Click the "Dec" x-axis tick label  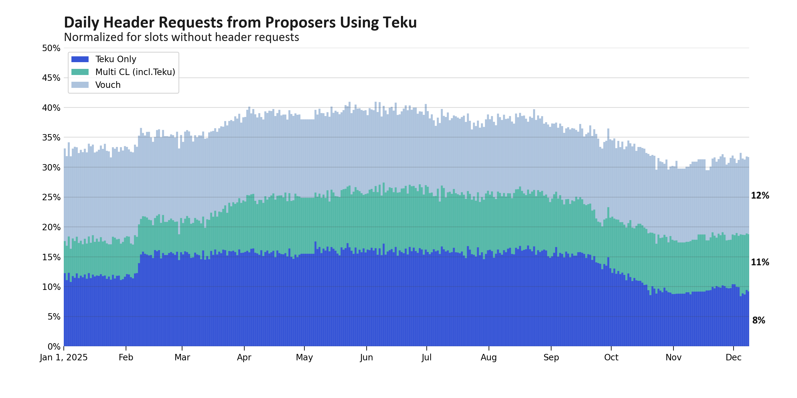point(734,358)
